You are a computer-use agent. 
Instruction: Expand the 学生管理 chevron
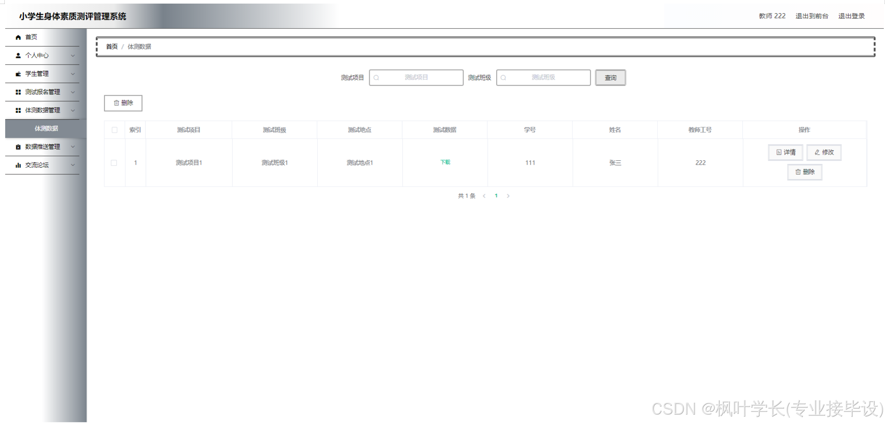pos(73,74)
